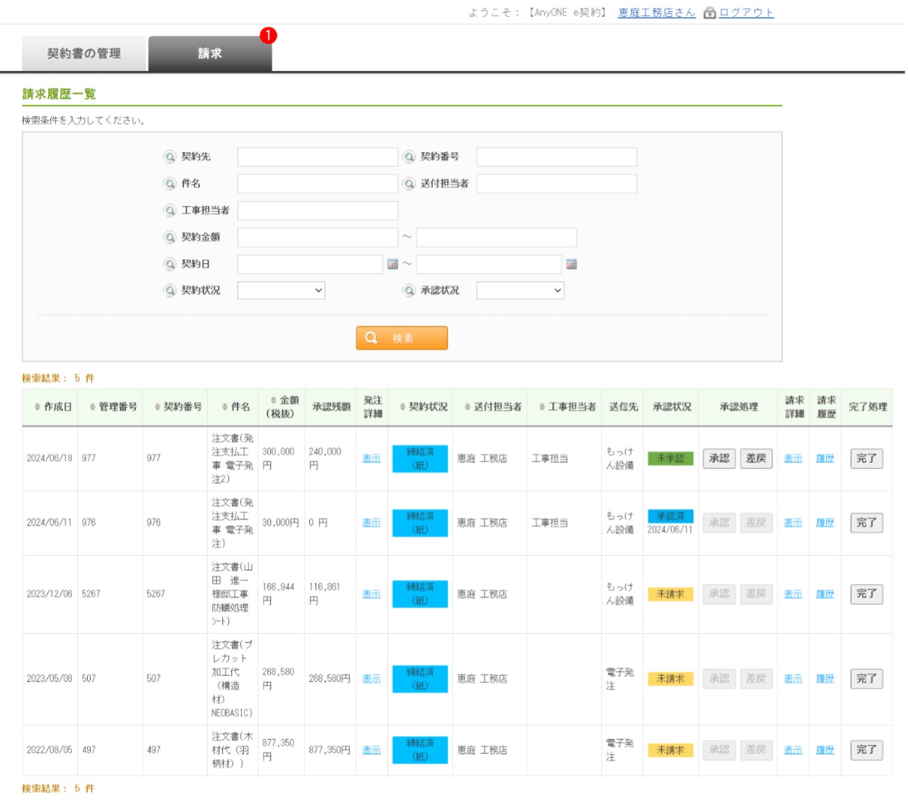Click the ログアウト link
This screenshot has width=908, height=810.
[x=746, y=13]
